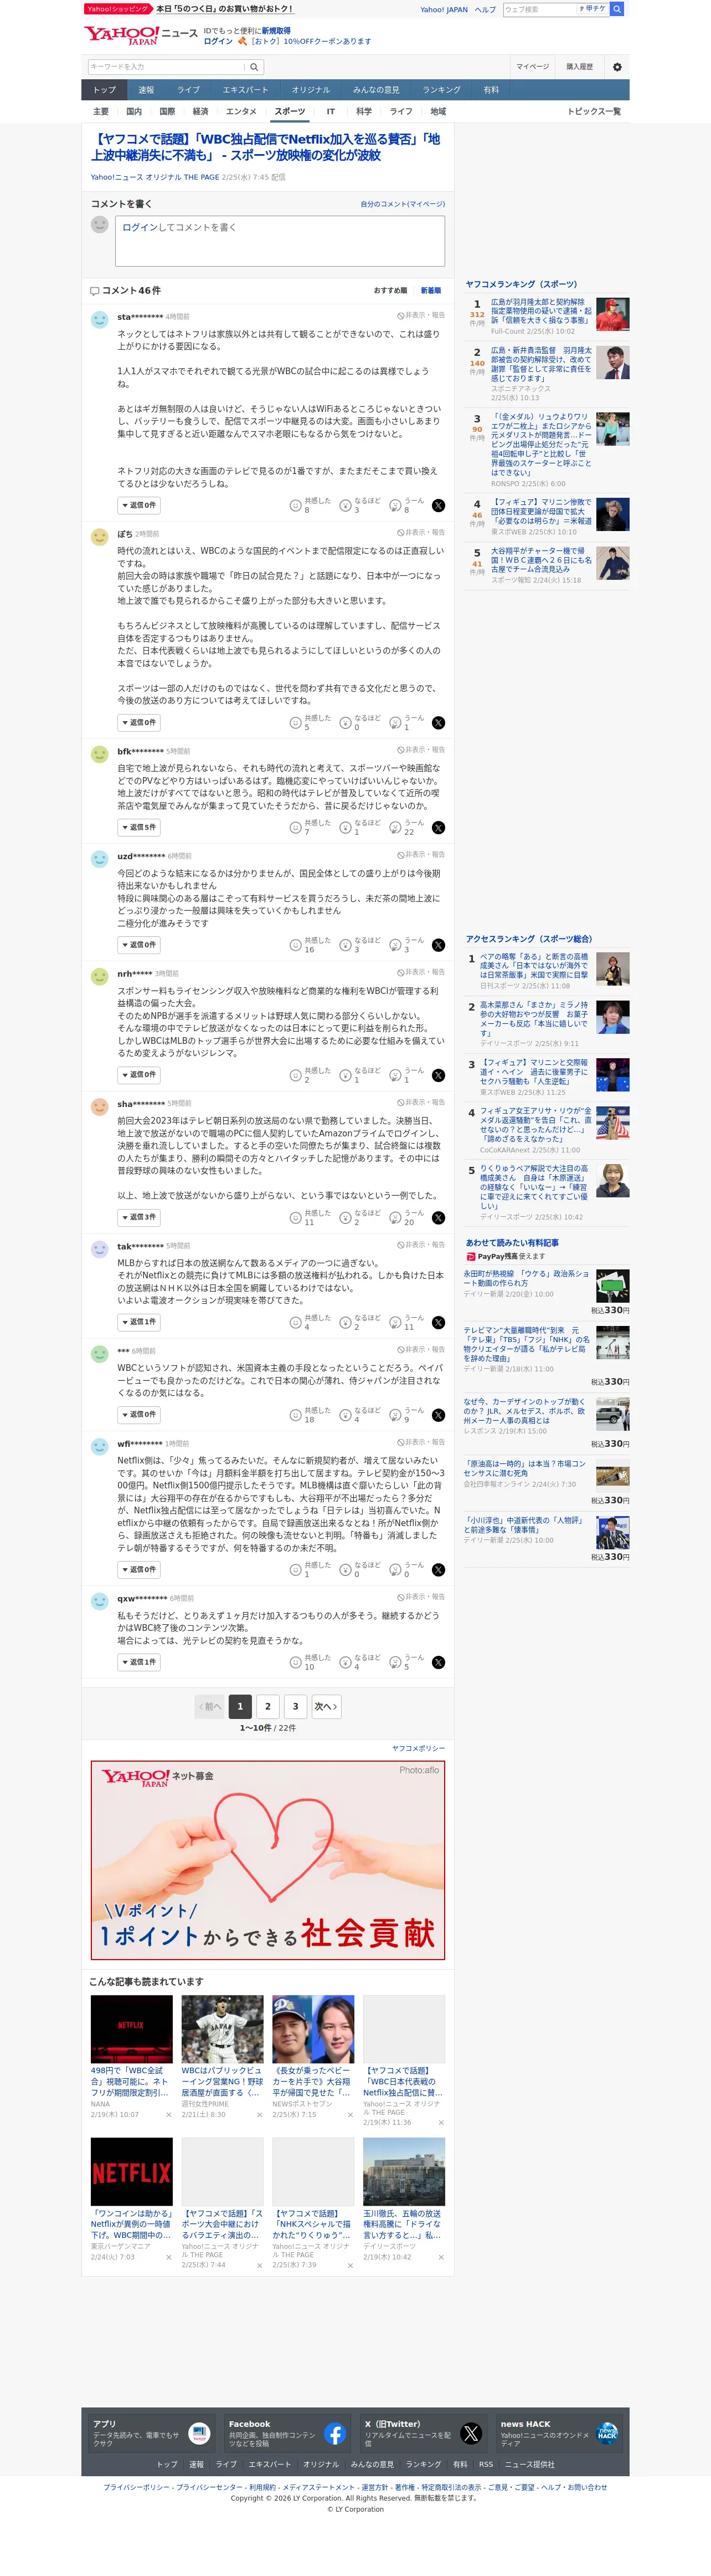Expand 返信0件 under wfi******** comment
This screenshot has height=2576, width=711.
tap(139, 1570)
